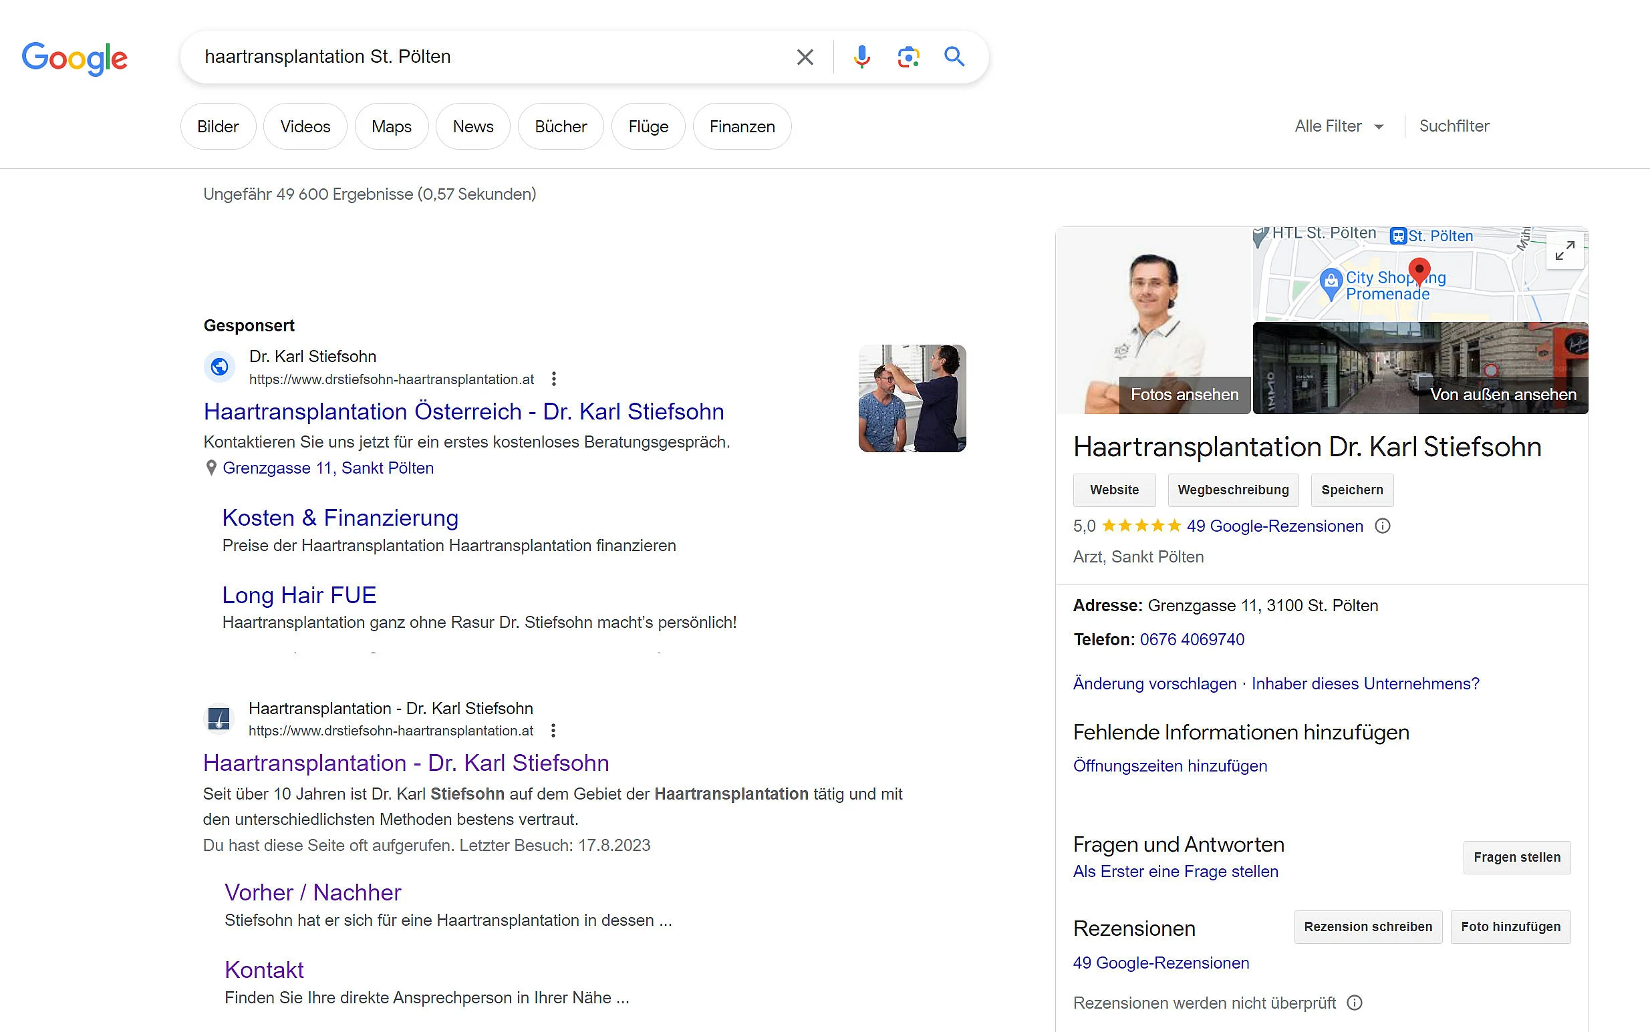Screen dimensions: 1650x1032
Task: Click knowledge panel title Haartransplantation Dr. Karl Stiefsohn
Action: point(1307,447)
